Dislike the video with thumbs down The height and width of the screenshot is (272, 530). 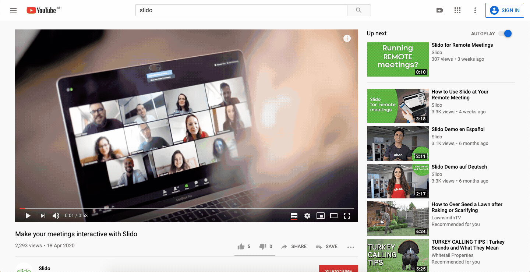(266, 247)
